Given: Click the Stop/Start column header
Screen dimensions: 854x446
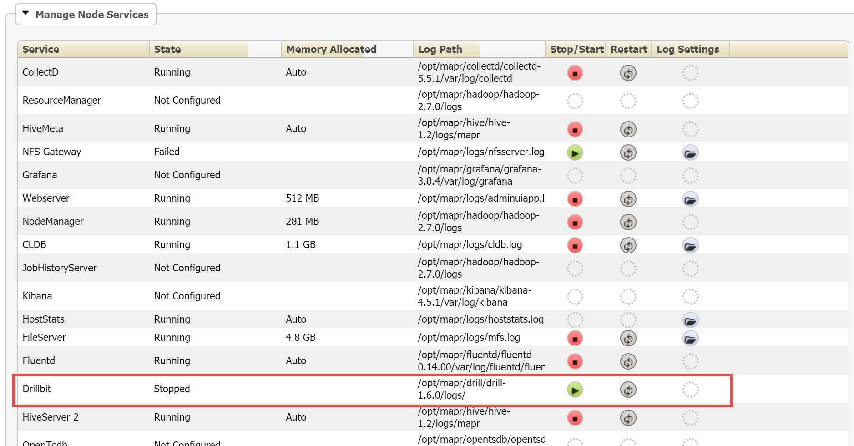Looking at the screenshot, I should coord(575,49).
